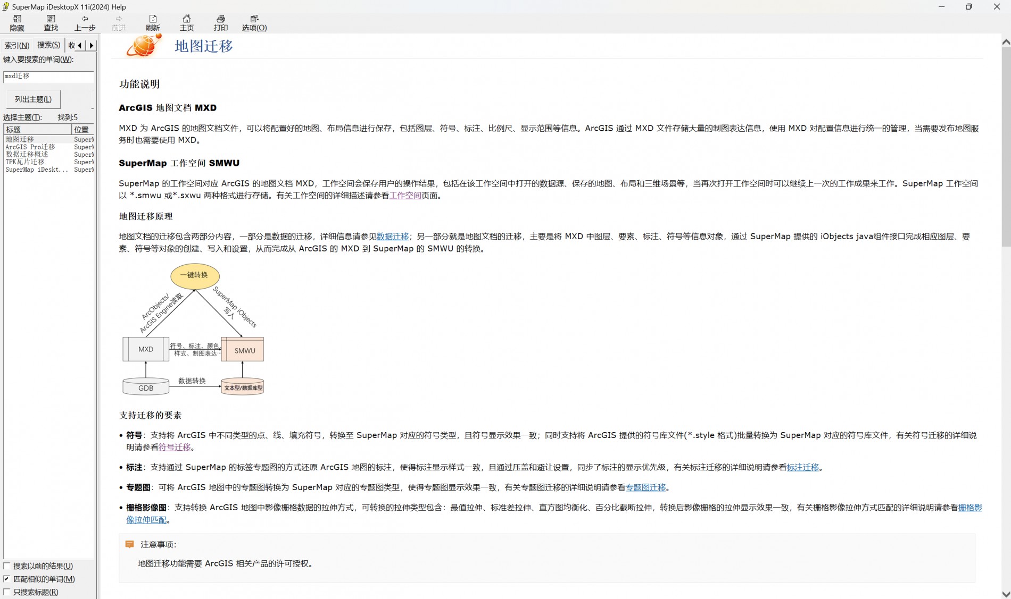Click the ArcGIS 地图文档 MXD heading

click(x=168, y=108)
